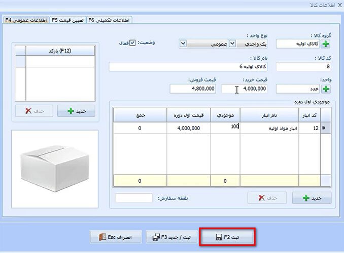
Task: Click the کد انبار column header
Action: tap(309, 115)
